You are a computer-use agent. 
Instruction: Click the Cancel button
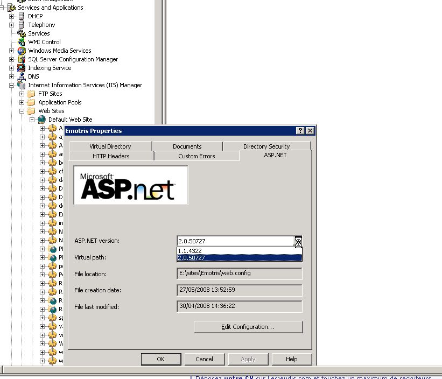(205, 359)
